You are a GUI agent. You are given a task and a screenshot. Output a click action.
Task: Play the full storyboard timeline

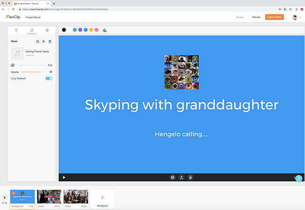click(5, 197)
